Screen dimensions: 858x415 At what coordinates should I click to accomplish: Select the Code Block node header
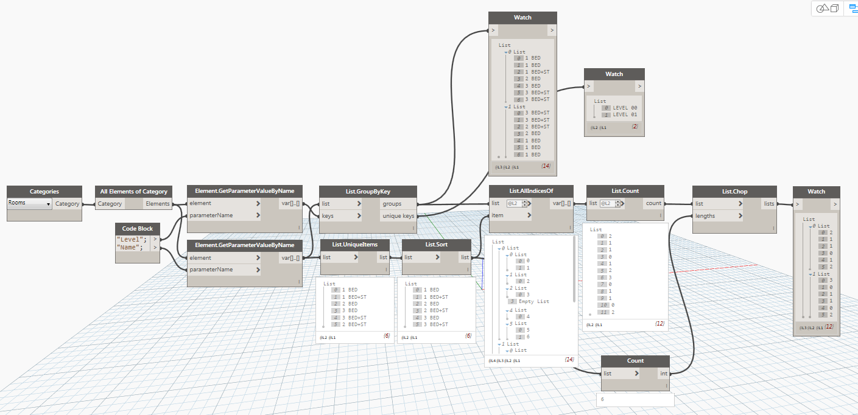click(138, 228)
